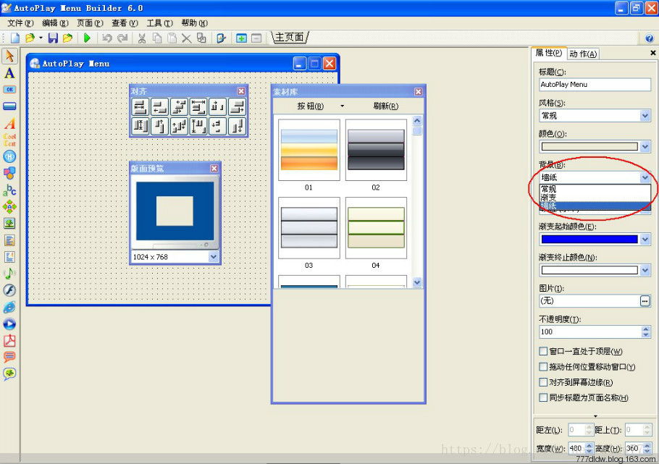Image resolution: width=659 pixels, height=464 pixels.
Task: Enable 拖动任何位置移动窗口 checkbox
Action: 543,366
